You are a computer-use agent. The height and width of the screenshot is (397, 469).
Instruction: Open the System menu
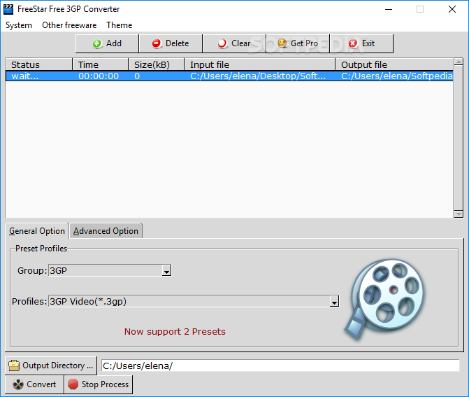click(19, 25)
